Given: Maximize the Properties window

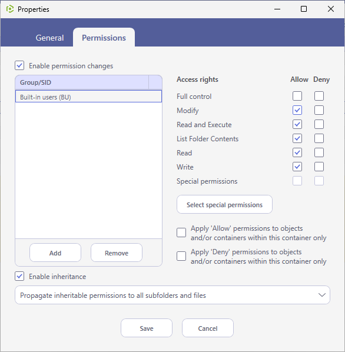Looking at the screenshot, I should (x=304, y=9).
